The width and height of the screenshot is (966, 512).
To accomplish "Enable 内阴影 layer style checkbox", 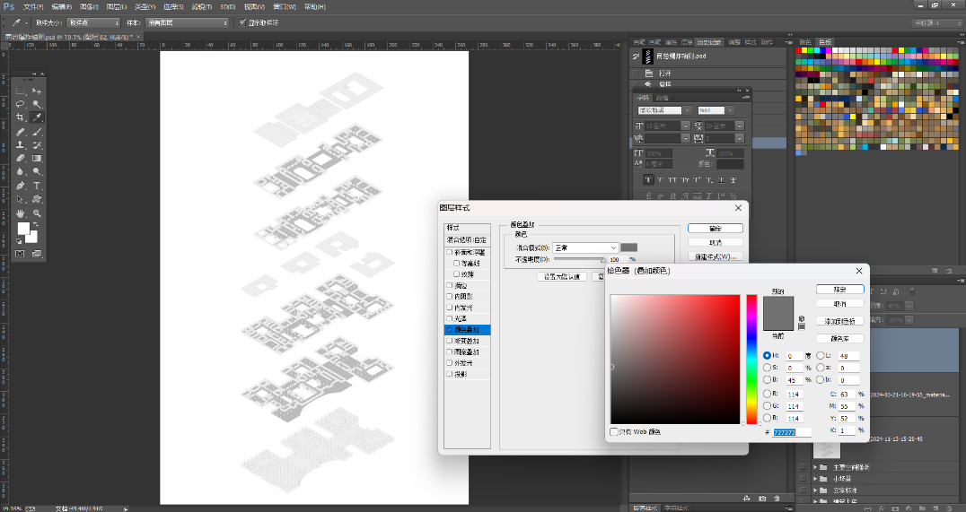I will pyautogui.click(x=449, y=297).
